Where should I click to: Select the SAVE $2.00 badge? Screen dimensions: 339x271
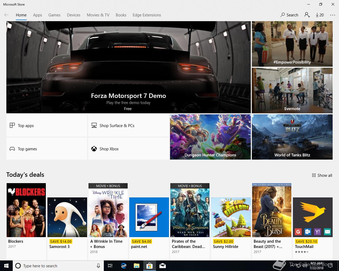[223, 241]
